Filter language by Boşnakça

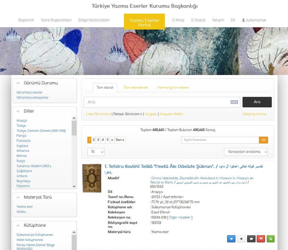pyautogui.click(x=24, y=181)
